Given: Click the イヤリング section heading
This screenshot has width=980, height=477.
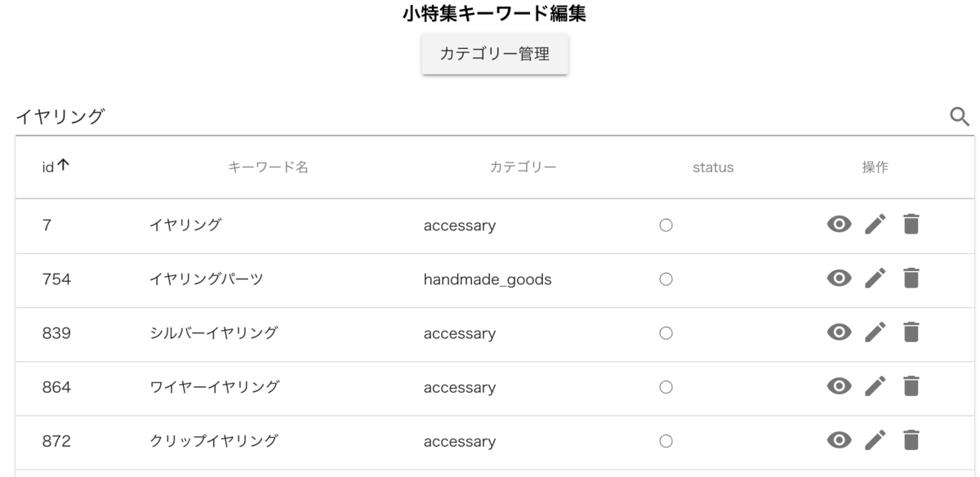Looking at the screenshot, I should coord(59,116).
